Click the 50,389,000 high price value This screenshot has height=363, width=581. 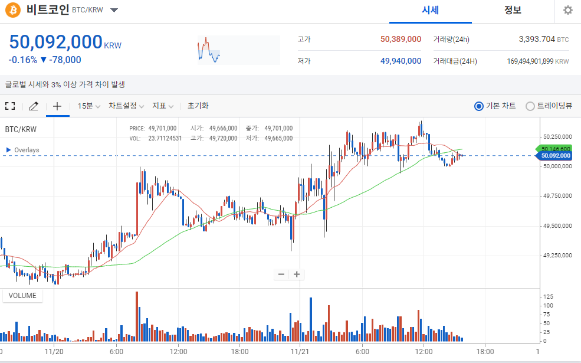(401, 40)
